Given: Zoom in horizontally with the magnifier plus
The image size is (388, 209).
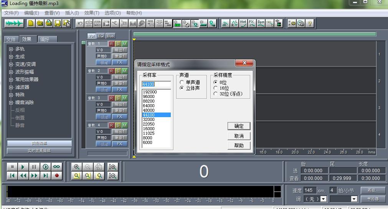Looking at the screenshot, I should pos(77,167).
